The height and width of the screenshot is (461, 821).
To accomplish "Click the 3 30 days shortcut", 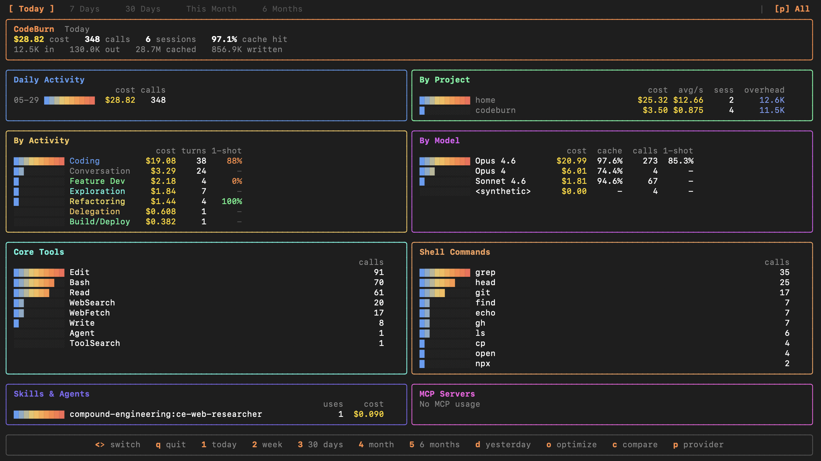I will [320, 444].
